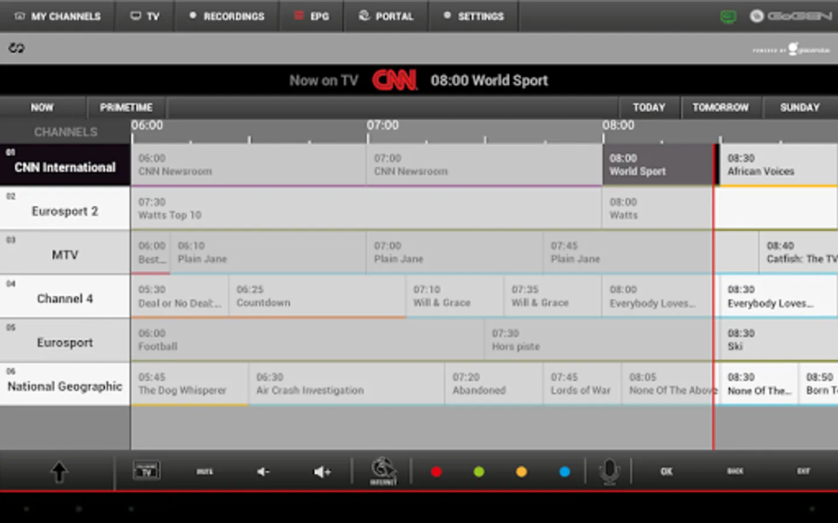Click the up arrow remote button
The height and width of the screenshot is (523, 838).
[x=59, y=472]
